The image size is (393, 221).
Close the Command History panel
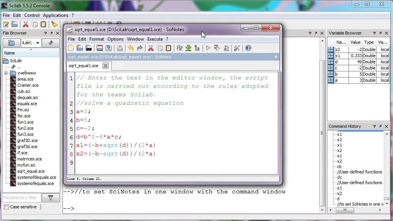click(x=386, y=127)
